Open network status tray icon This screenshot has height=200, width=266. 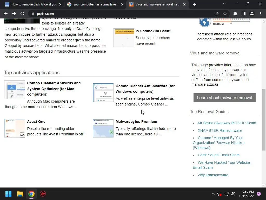(227, 194)
